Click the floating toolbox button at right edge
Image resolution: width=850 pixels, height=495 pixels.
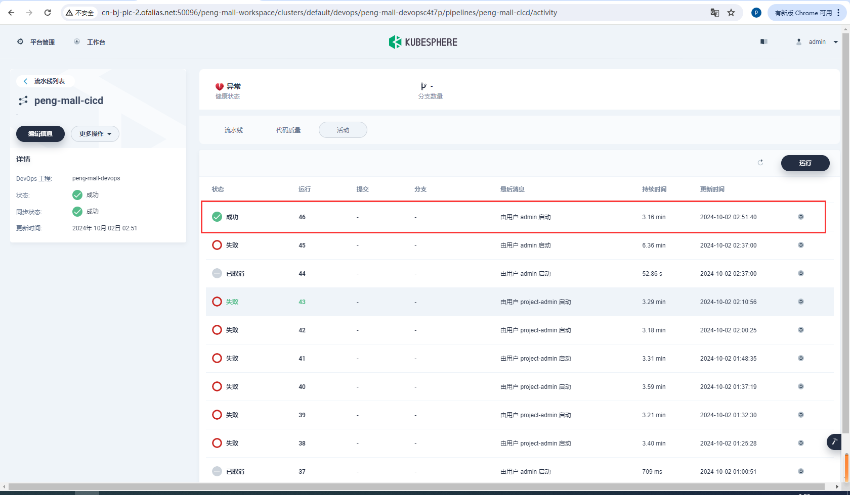click(x=834, y=442)
